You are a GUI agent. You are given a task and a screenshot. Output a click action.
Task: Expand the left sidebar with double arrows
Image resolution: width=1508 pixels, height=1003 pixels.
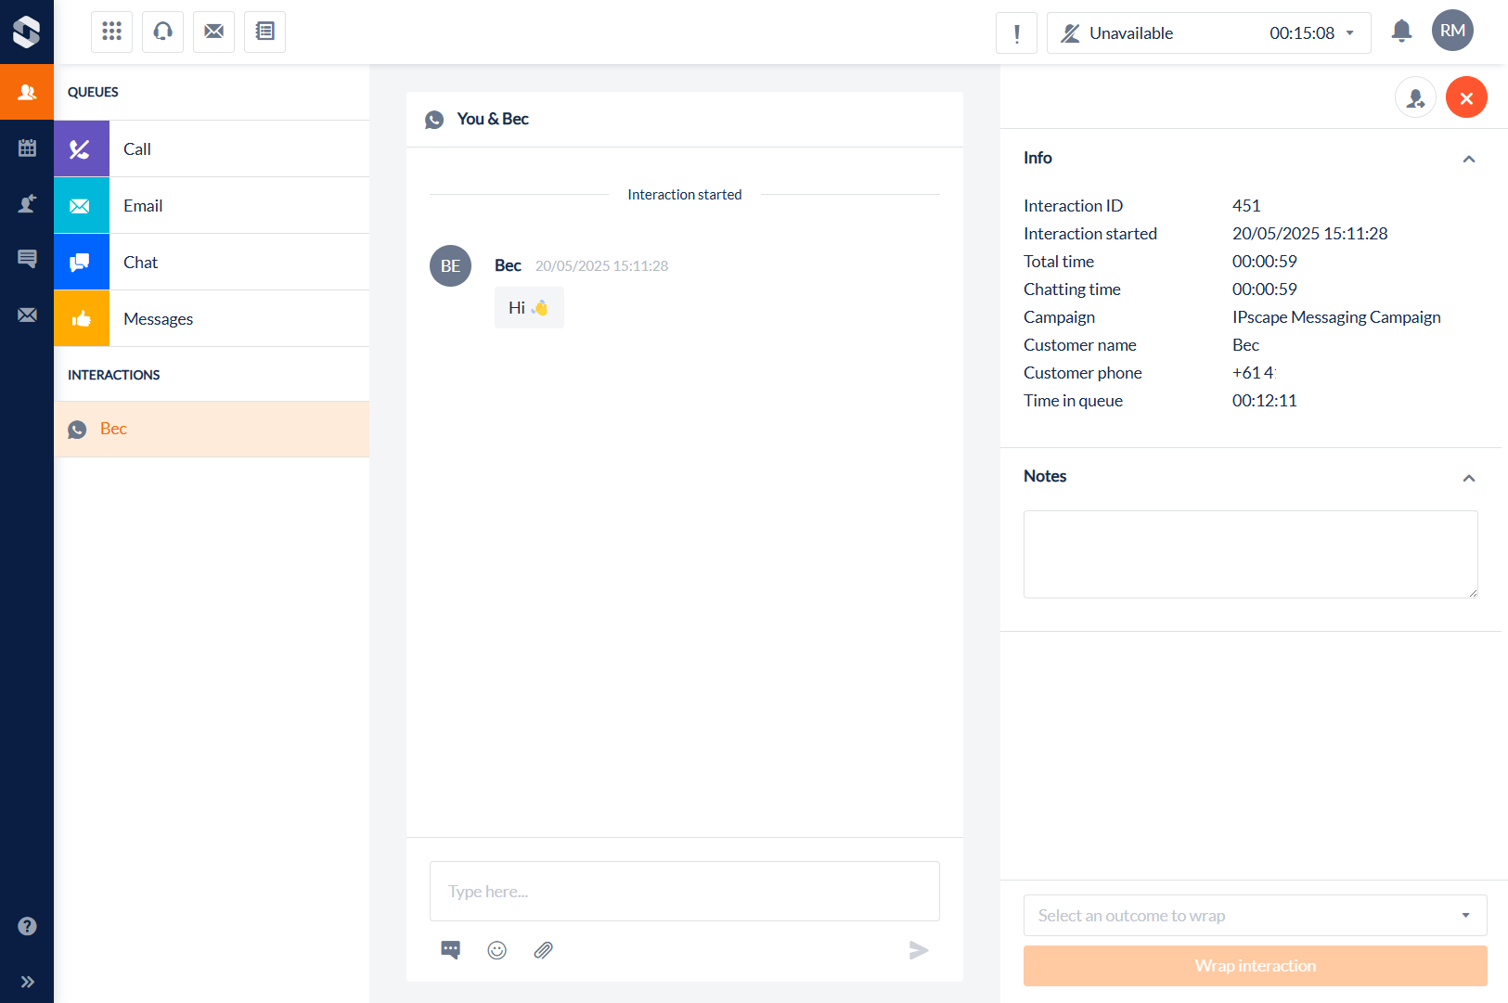tap(27, 982)
